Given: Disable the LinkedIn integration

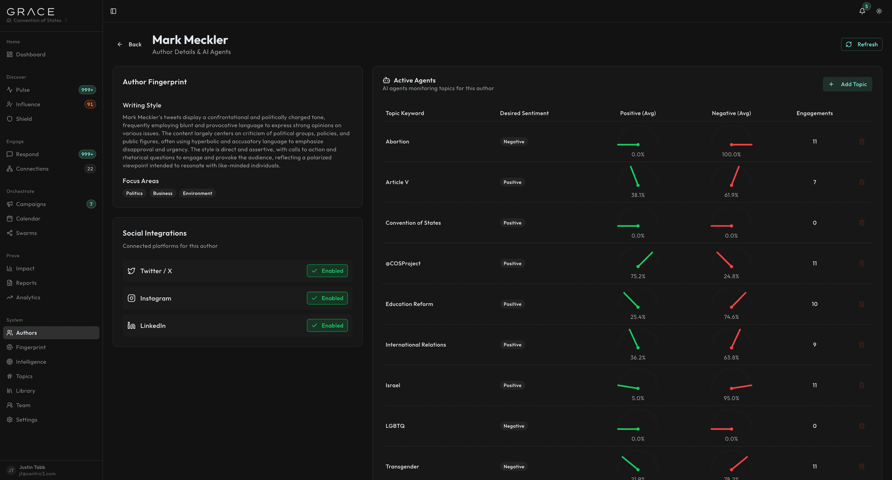Looking at the screenshot, I should click(327, 326).
